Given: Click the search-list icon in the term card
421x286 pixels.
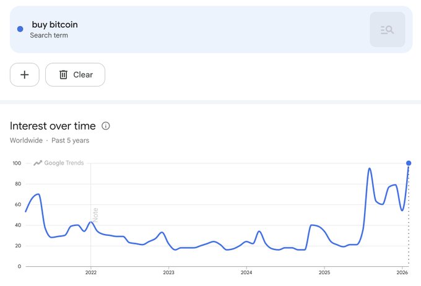Looking at the screenshot, I should [x=388, y=29].
